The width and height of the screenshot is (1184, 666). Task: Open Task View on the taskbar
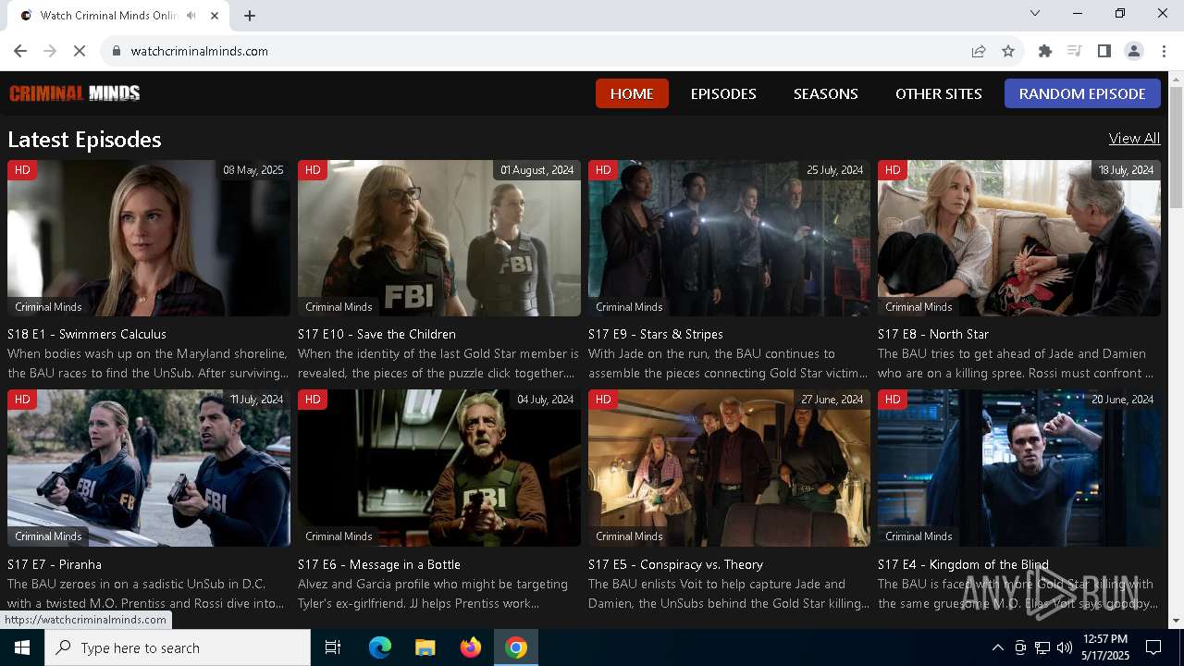point(333,647)
